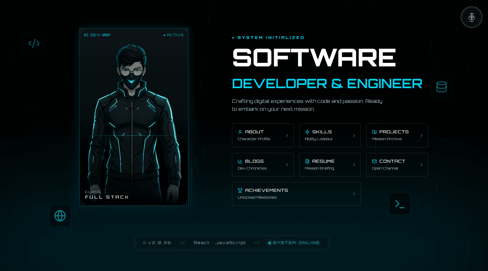Viewport: 488px width, 271px height.
Task: Open the Resume Mission Briefing card
Action: pos(330,165)
